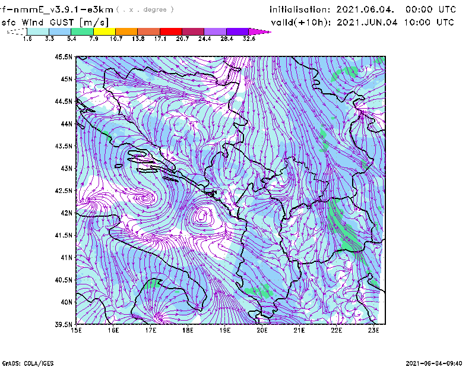Click the coral 13.8–17.1 legend swatch

(149, 31)
